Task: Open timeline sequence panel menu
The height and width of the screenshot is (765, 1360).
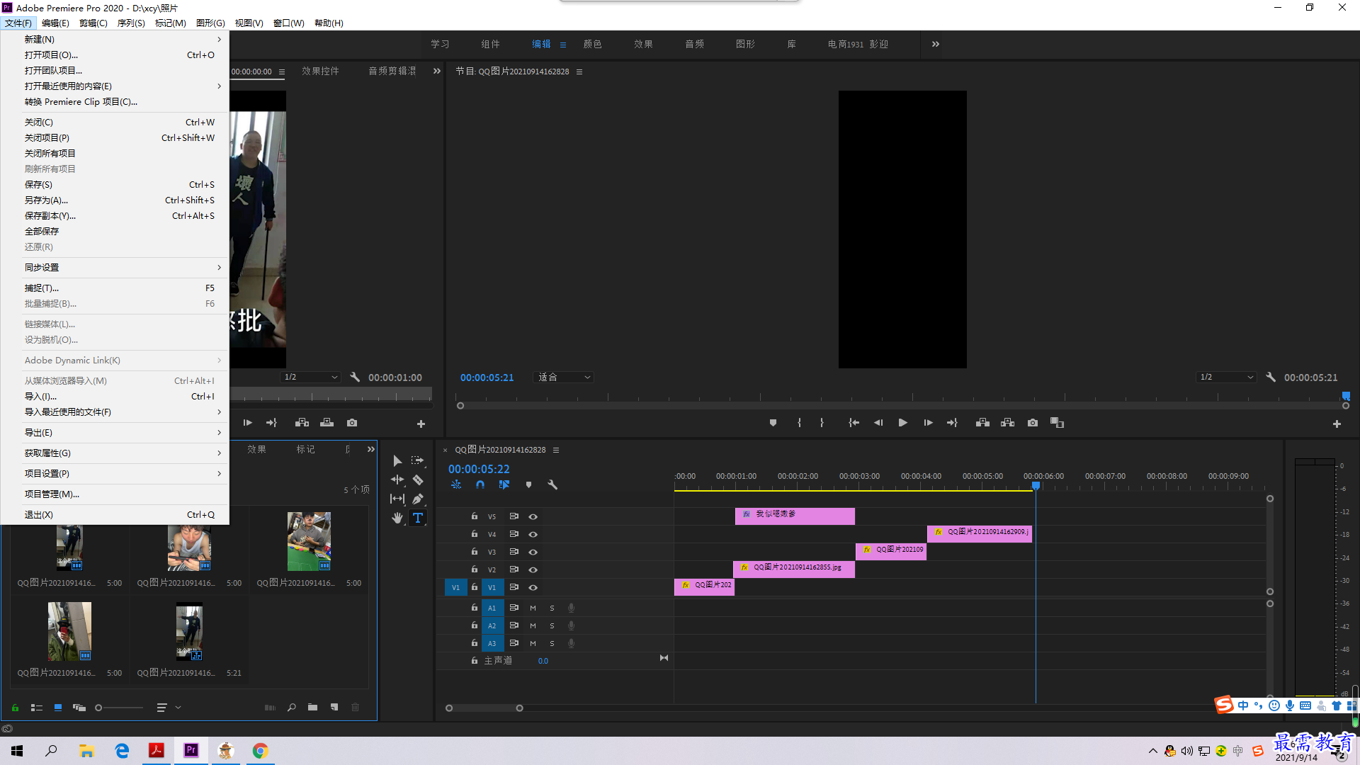Action: (556, 450)
